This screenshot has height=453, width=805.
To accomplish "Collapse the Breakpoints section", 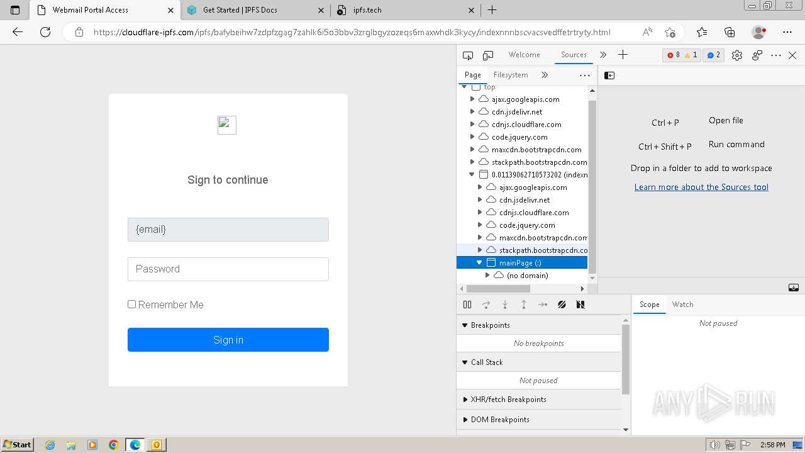I will (x=465, y=325).
